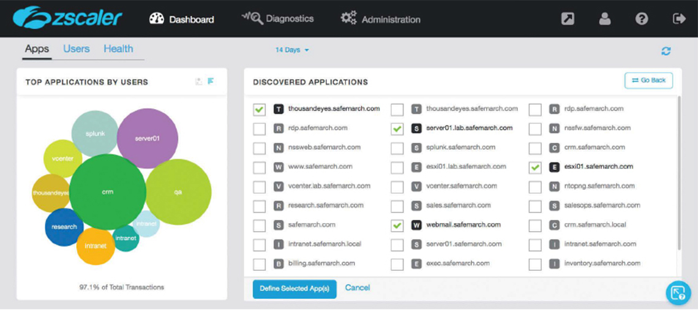This screenshot has width=698, height=310.
Task: Click nssfw.safemarch.com in the list
Action: tap(598, 128)
